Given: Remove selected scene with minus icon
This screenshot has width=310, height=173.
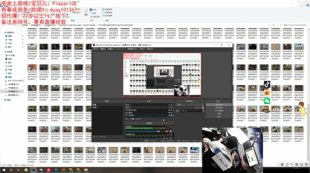Looking at the screenshot, I should coord(97,137).
